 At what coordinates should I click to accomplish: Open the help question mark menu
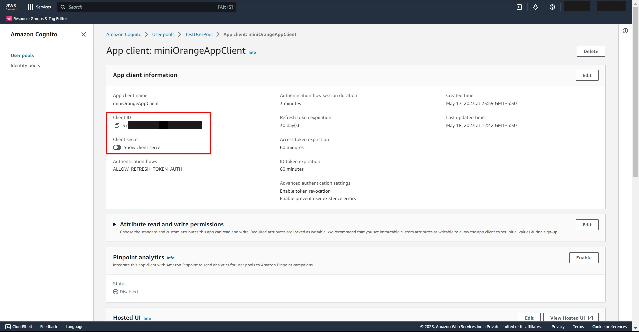pos(552,7)
